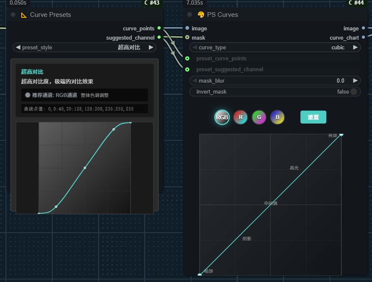This screenshot has height=282, width=372.
Task: Click the PS Curves mask input socket
Action: coord(187,37)
